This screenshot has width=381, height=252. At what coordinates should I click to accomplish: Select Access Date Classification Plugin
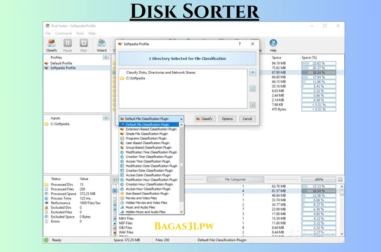[x=149, y=175]
